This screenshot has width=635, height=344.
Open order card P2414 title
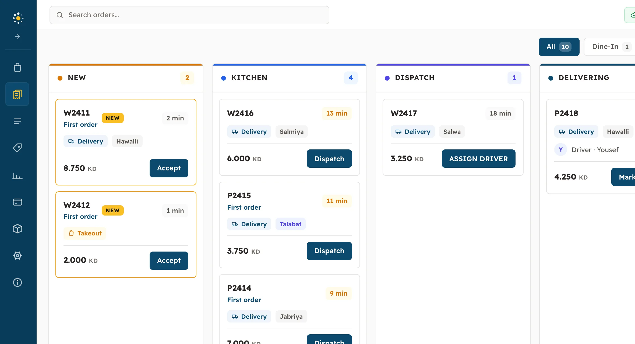239,288
